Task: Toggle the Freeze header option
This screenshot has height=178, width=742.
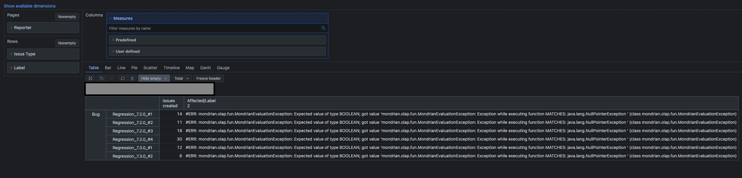Action: (208, 79)
